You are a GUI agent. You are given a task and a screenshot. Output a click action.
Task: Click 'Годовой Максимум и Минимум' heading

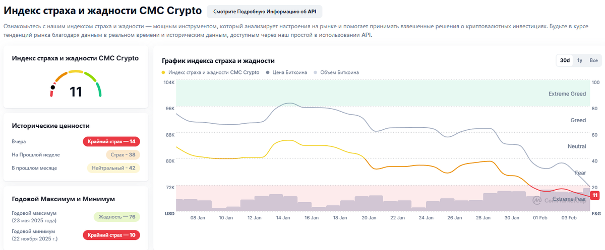point(63,199)
